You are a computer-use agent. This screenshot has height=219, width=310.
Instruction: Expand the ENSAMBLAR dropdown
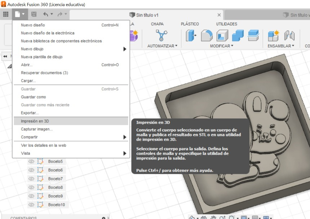(x=281, y=46)
